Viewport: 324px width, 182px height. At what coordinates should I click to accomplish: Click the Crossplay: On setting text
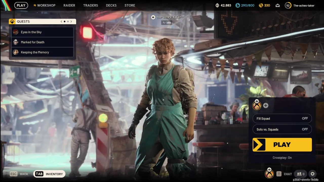pos(282,158)
